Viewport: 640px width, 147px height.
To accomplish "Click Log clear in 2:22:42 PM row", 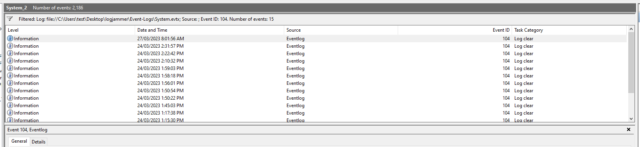I will tap(524, 54).
